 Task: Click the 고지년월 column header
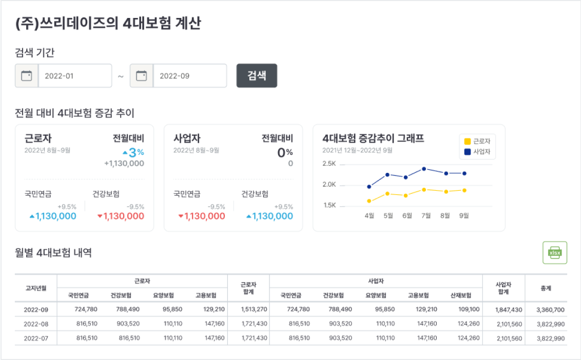36,288
